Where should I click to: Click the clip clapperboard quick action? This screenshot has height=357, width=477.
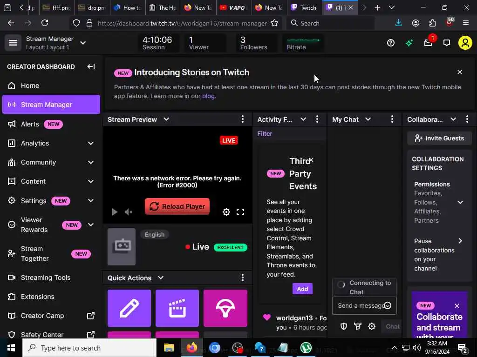177,308
